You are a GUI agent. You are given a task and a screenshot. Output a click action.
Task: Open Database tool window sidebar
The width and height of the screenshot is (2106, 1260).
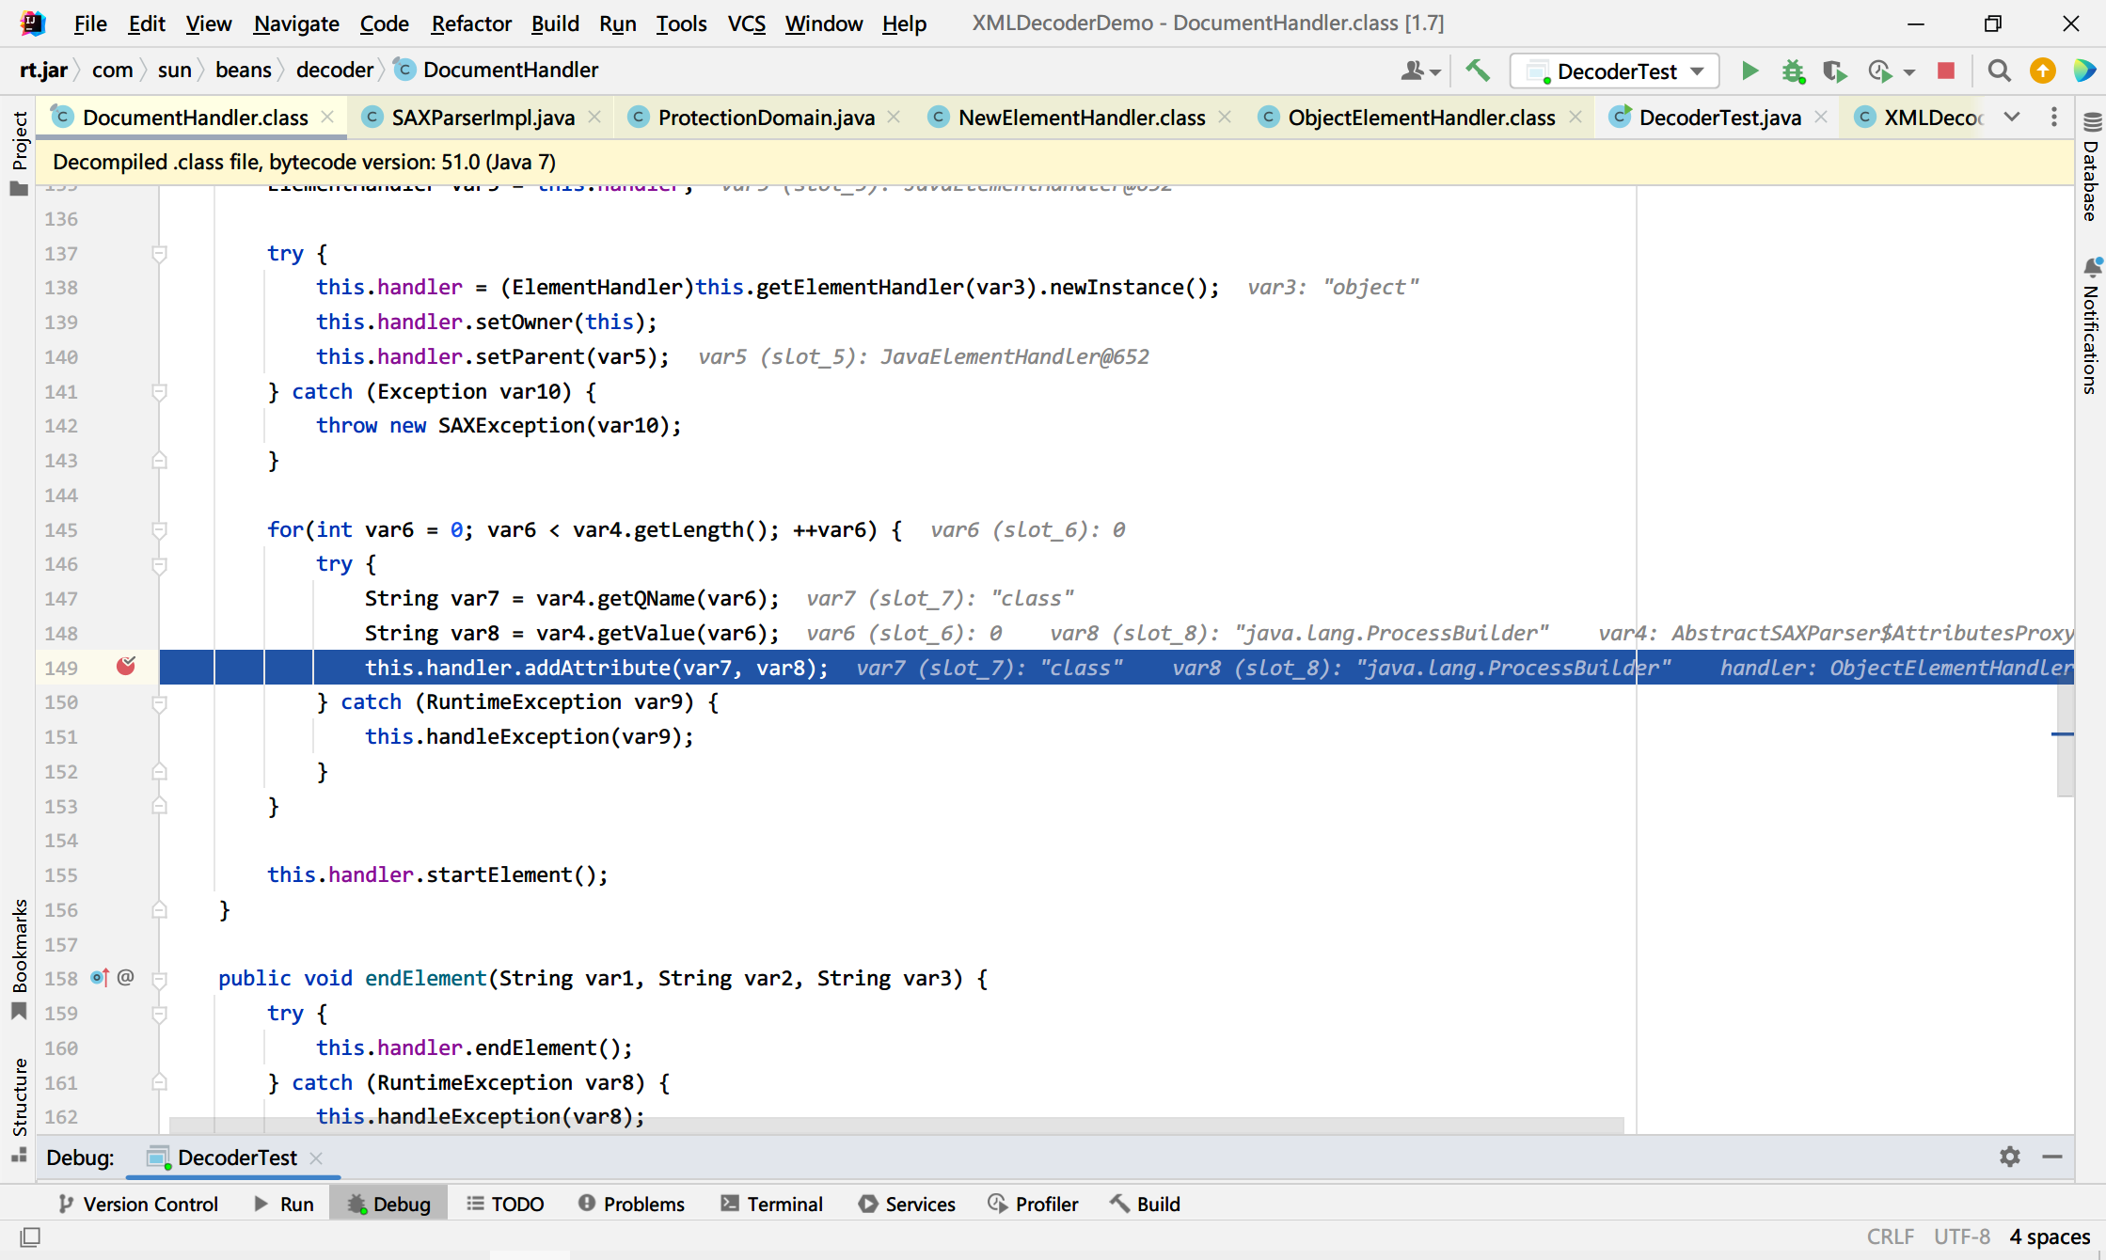click(2091, 167)
